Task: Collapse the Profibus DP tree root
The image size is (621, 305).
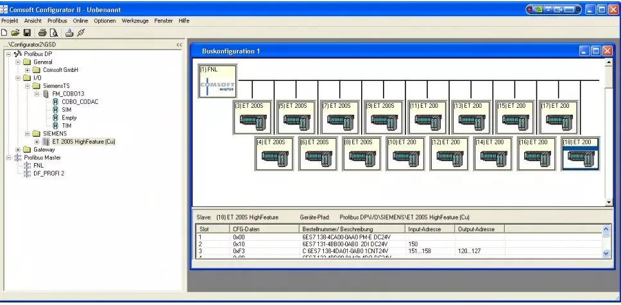Action: [x=8, y=54]
